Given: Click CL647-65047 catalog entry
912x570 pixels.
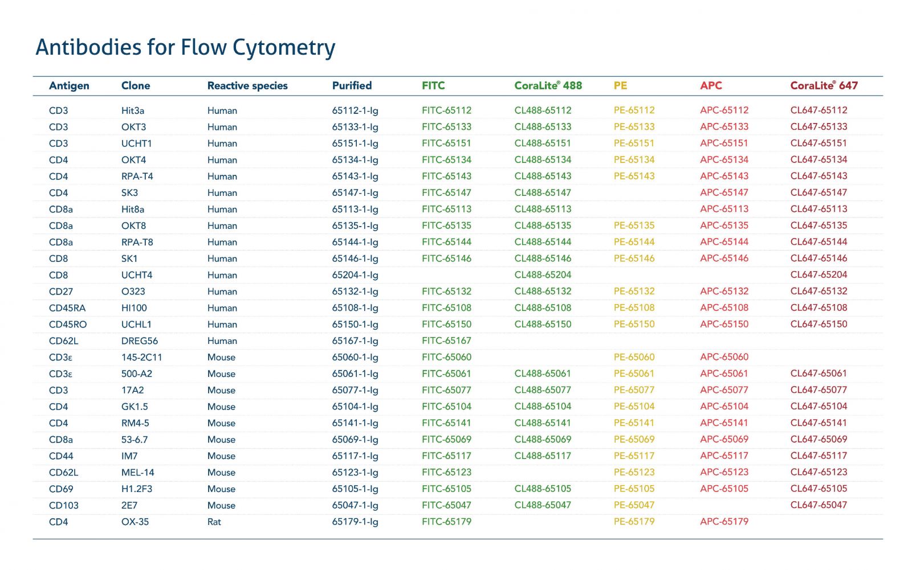Looking at the screenshot, I should (x=819, y=506).
